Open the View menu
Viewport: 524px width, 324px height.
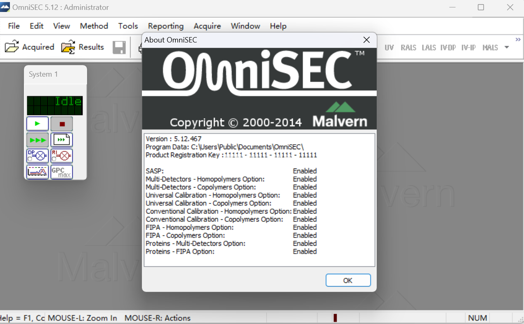tap(61, 26)
